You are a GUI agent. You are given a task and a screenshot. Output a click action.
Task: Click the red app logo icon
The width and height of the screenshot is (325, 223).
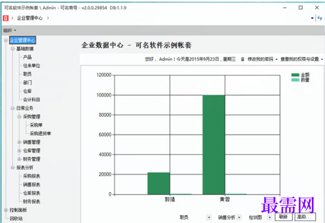(6, 18)
